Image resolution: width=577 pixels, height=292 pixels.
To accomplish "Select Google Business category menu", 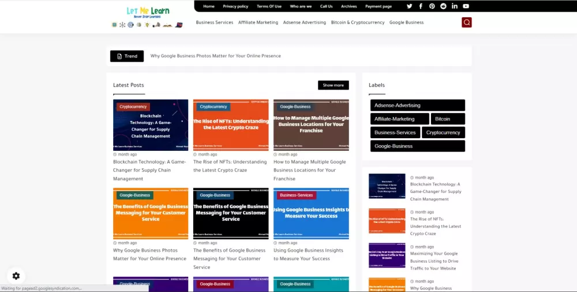I will pyautogui.click(x=406, y=22).
